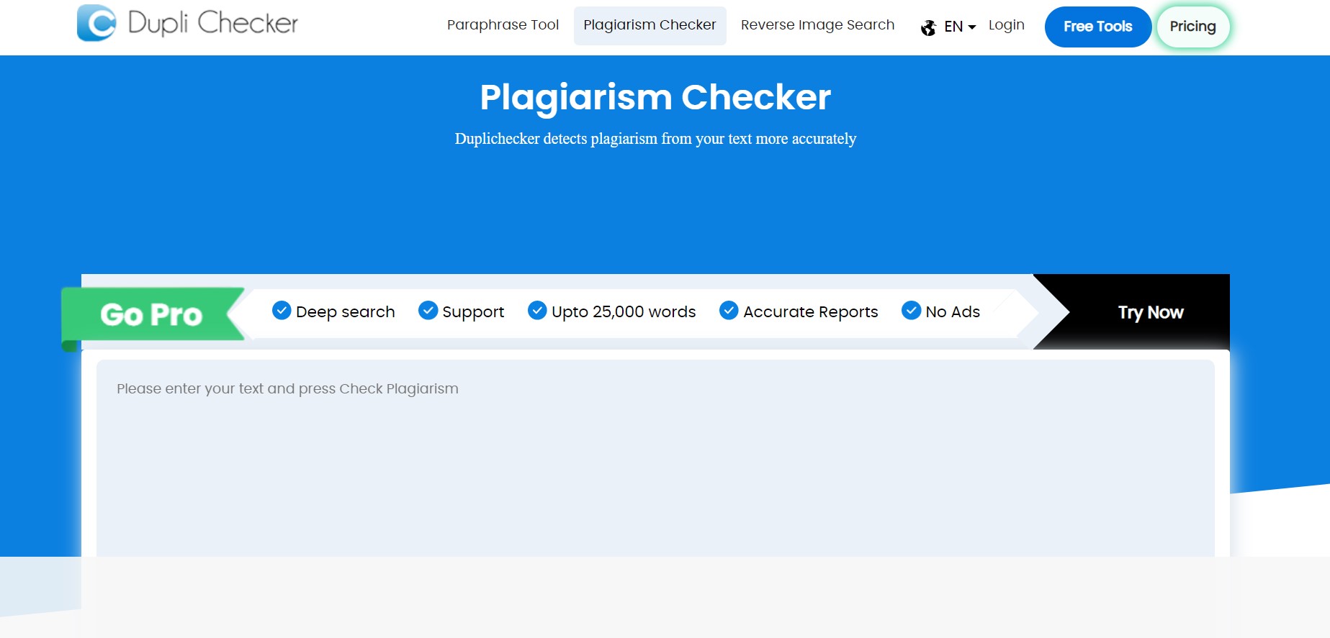Image resolution: width=1330 pixels, height=638 pixels.
Task: Select the Plagiarism Checker nav tab
Action: coord(650,25)
